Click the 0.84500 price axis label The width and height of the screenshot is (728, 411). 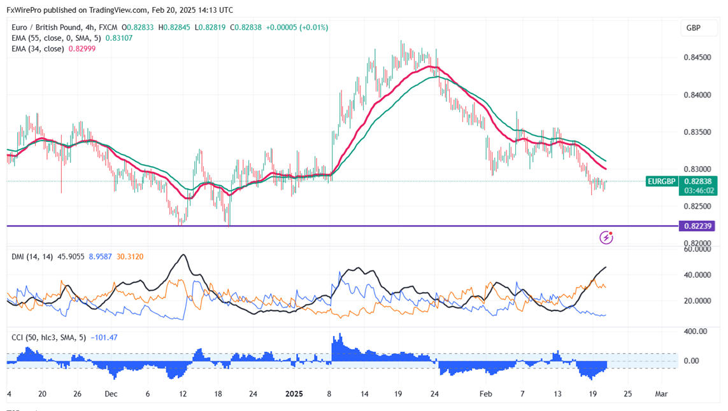697,57
